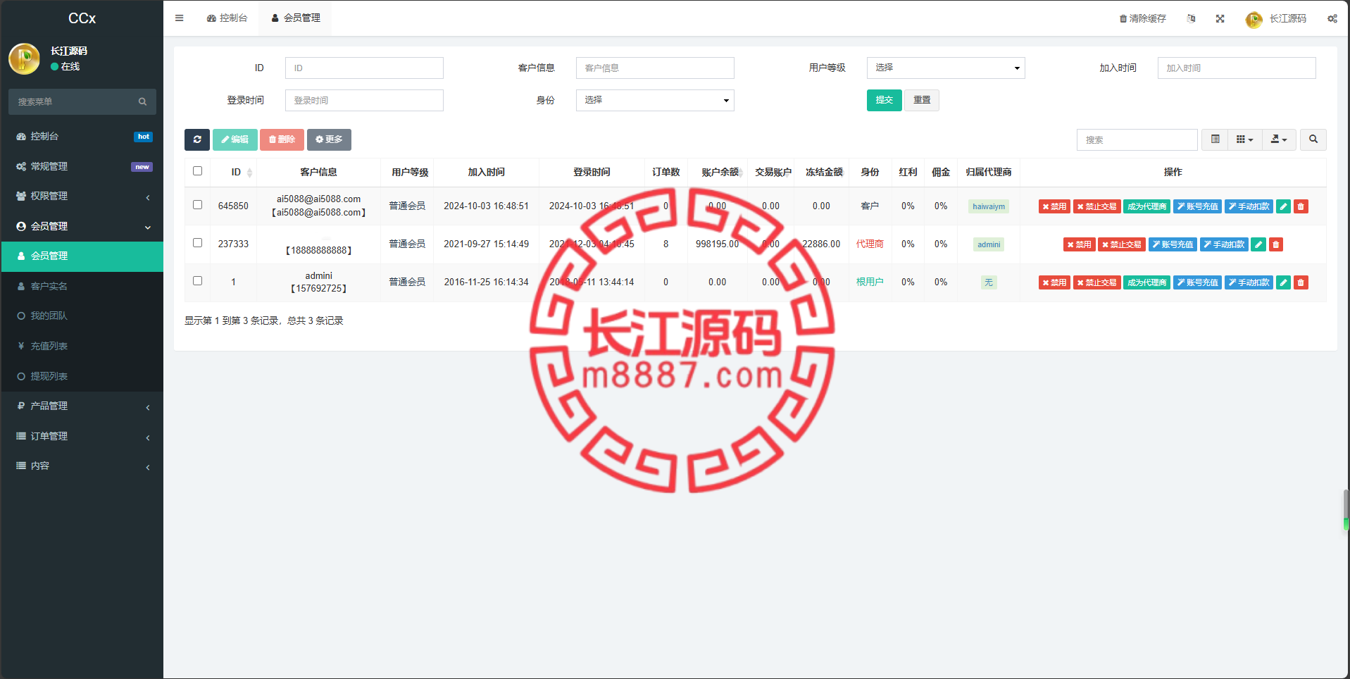Screen dimensions: 1350x679
Task: Focus the 登录时间 filter input
Action: [364, 101]
